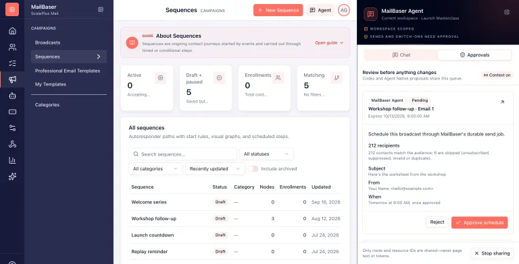Viewport: 519px width, 264px height.
Task: Open the card-shaped icon in rail
Action: pyautogui.click(x=12, y=112)
